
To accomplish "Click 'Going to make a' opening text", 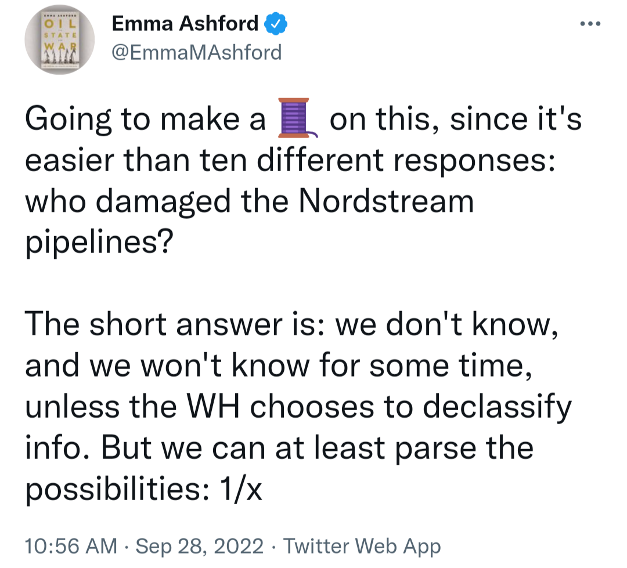I will [145, 120].
